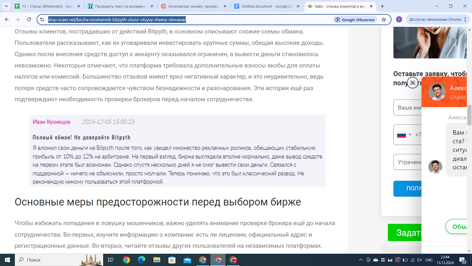Viewport: 472px width, 266px height.
Task: Dismiss the chat popup with X button
Action: pyautogui.click(x=413, y=83)
